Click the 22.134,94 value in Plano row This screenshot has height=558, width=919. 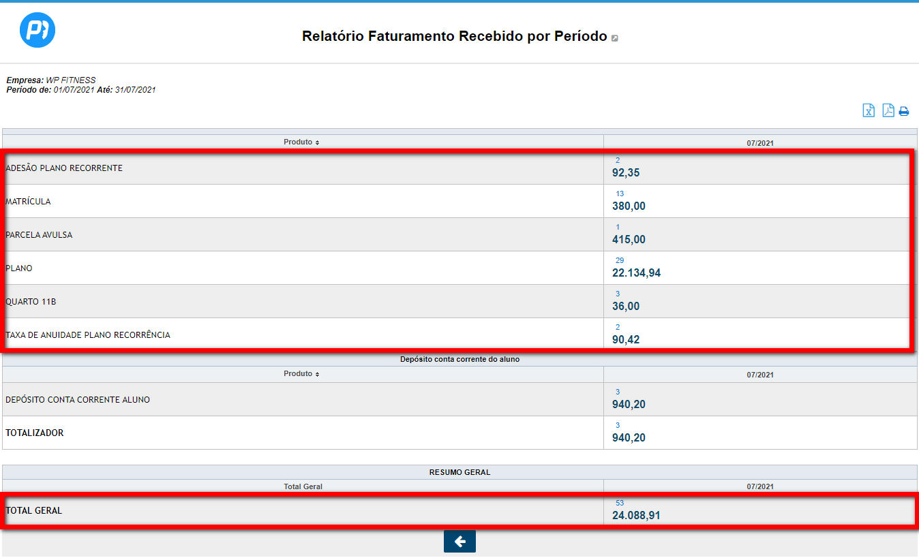coord(636,273)
